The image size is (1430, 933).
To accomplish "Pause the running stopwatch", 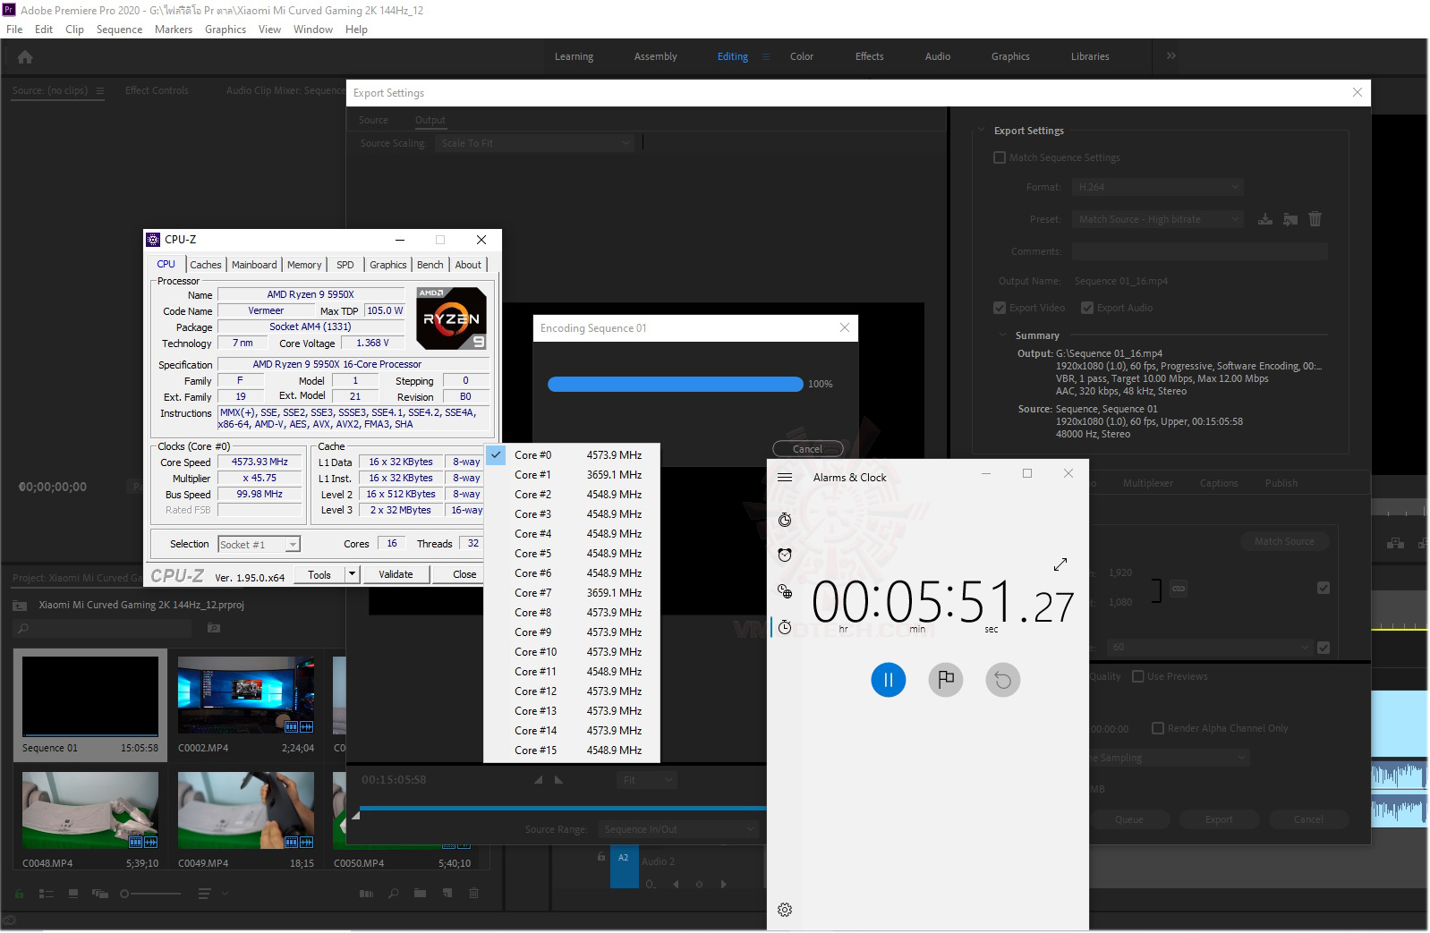I will pos(889,680).
